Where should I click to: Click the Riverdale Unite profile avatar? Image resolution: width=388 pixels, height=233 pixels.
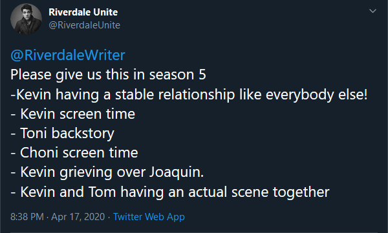coord(26,19)
